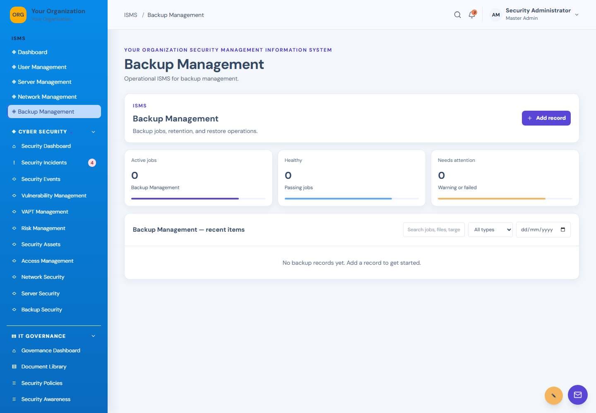Viewport: 596px width, 413px height.
Task: Click the AM user avatar
Action: [x=495, y=15]
